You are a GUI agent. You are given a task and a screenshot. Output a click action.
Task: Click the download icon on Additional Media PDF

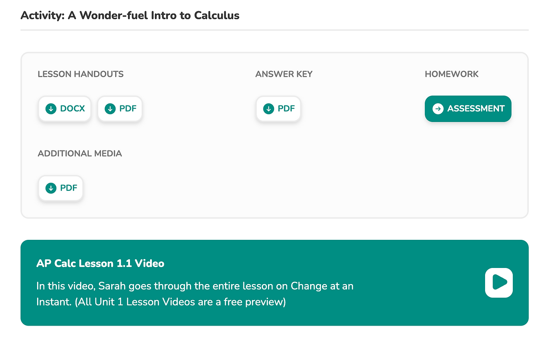pos(51,188)
